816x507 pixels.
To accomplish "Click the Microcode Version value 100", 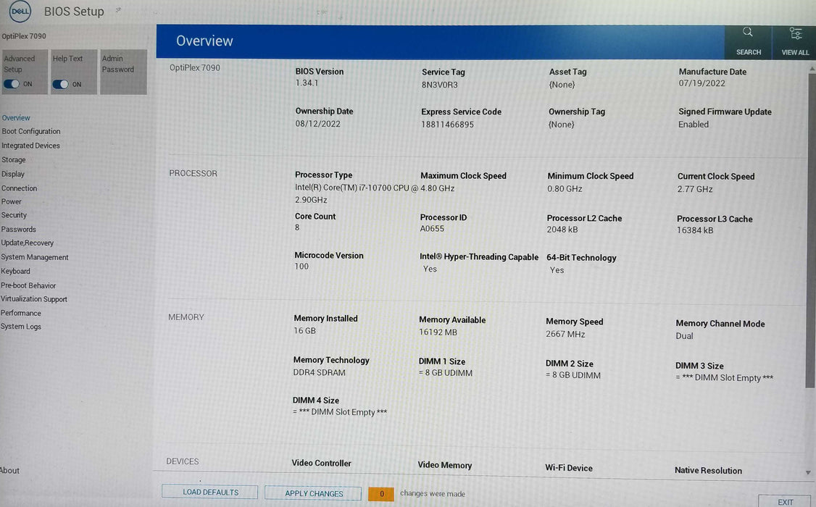I will 301,267.
